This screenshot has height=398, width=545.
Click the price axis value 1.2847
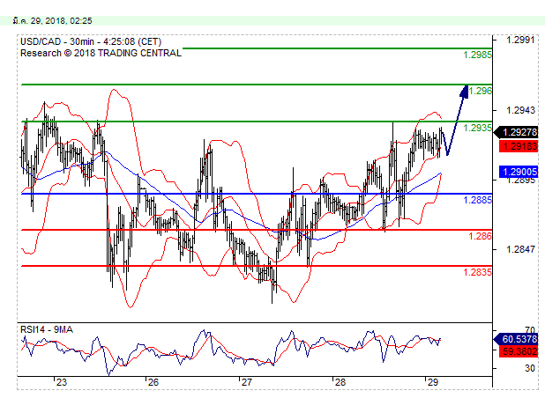pyautogui.click(x=520, y=249)
